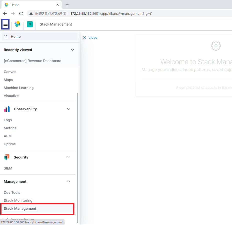Image resolution: width=232 pixels, height=225 pixels.
Task: Open Stack Monitoring menu item
Action: 18,200
